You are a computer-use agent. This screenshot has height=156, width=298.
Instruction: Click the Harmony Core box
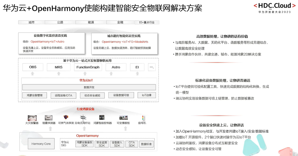coord(41,144)
